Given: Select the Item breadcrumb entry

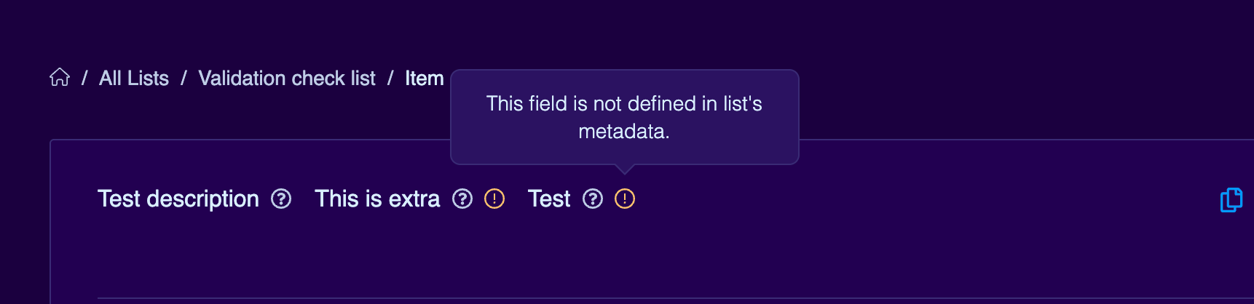Looking at the screenshot, I should click(x=425, y=78).
